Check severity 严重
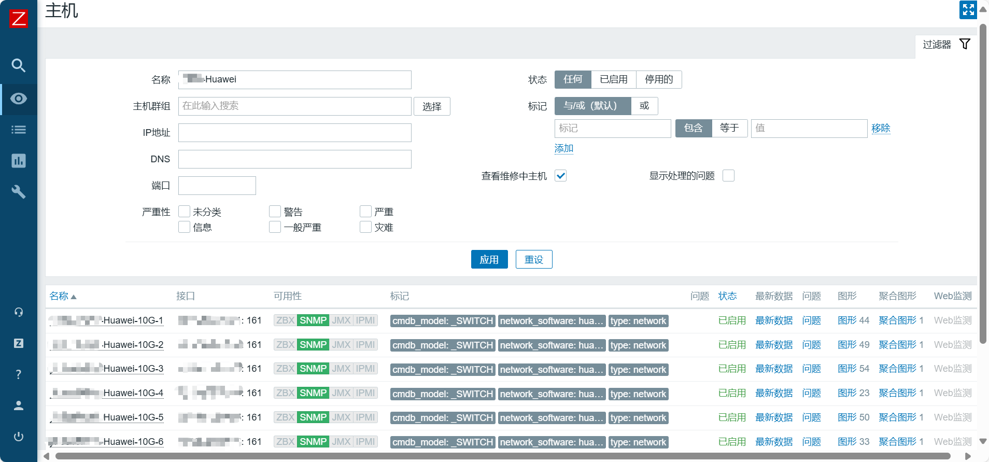The height and width of the screenshot is (462, 989). [x=365, y=211]
